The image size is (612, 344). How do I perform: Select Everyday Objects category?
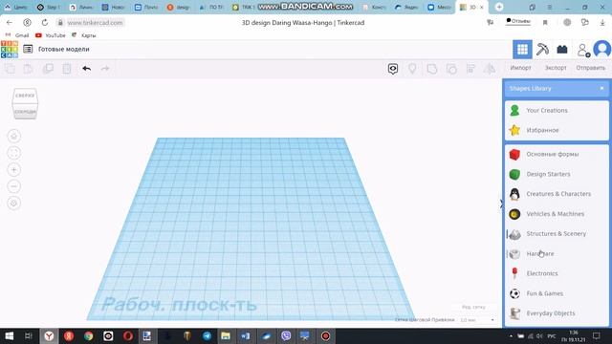[x=557, y=313]
